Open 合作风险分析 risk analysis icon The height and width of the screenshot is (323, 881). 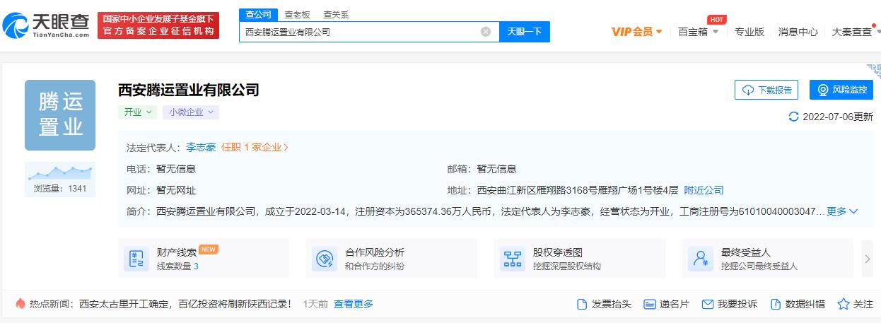(x=325, y=259)
